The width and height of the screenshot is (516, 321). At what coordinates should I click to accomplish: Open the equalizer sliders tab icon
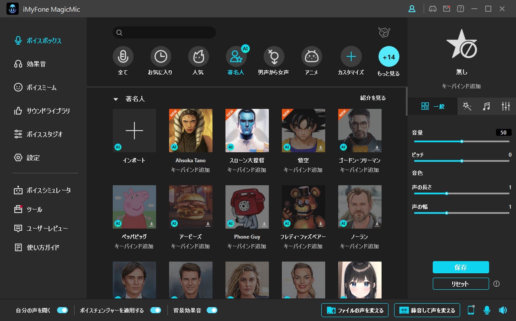pos(506,106)
